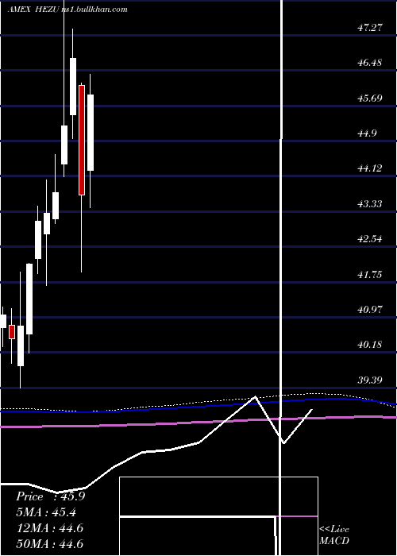Viewport: 397px width, 556px height.
Task: Click the 41.75 price axis label
Action: point(370,275)
